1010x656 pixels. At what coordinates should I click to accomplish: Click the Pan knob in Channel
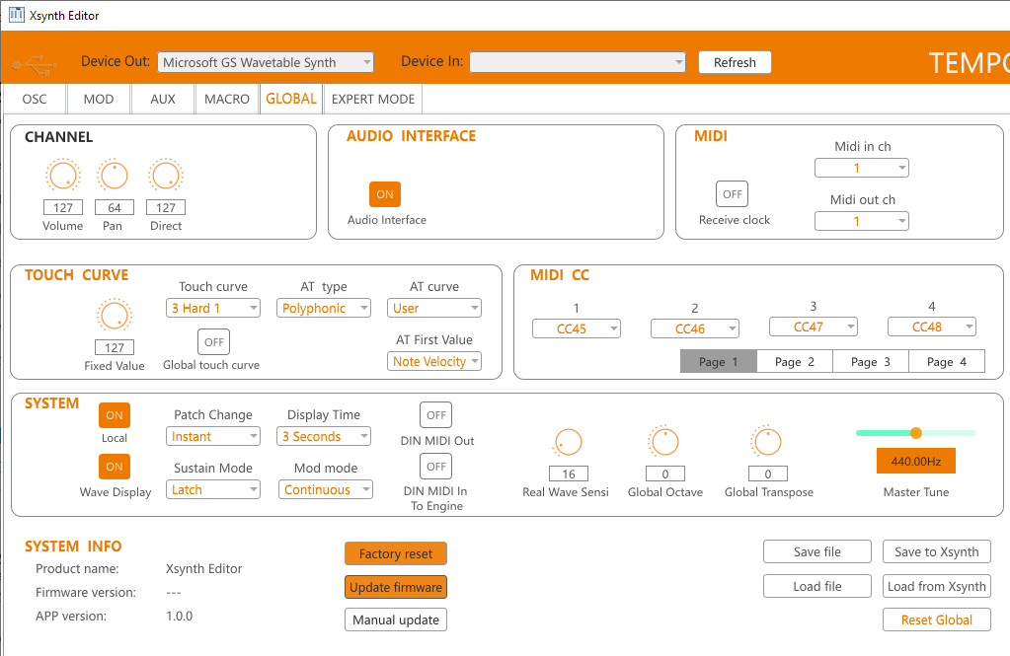(114, 176)
